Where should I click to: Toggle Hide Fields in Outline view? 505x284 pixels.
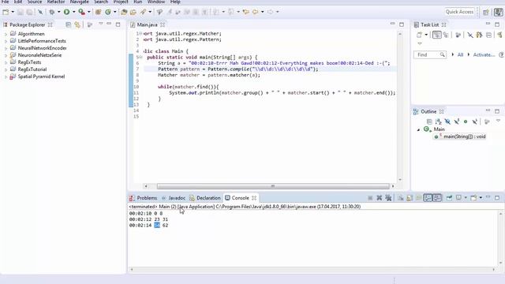[447, 121]
